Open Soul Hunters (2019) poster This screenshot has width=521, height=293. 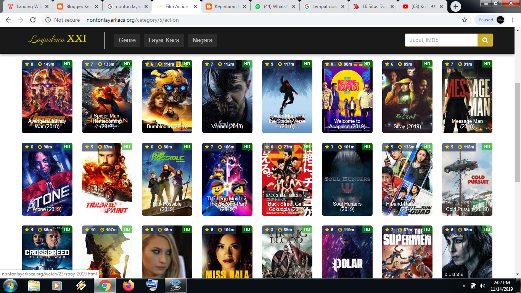(347, 179)
